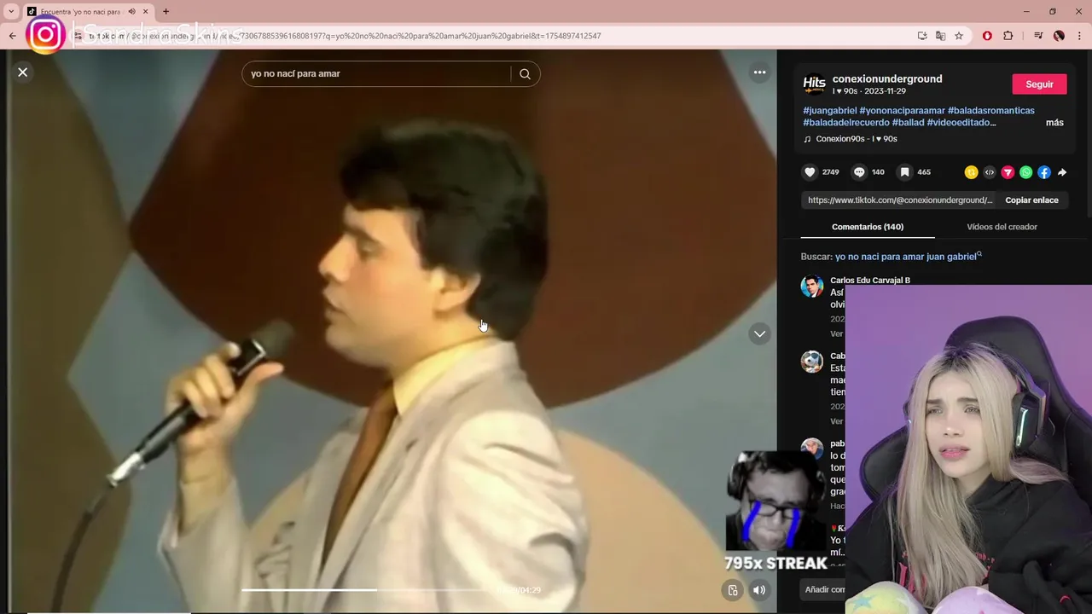Switch to Vídeos del creador tab

[x=1002, y=227]
